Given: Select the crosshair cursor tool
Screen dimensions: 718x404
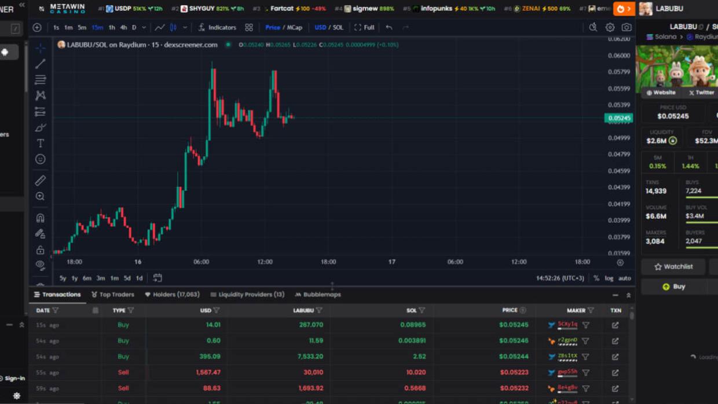Looking at the screenshot, I should [40, 47].
